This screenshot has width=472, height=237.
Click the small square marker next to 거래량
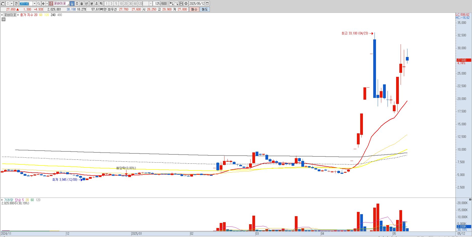2,200
